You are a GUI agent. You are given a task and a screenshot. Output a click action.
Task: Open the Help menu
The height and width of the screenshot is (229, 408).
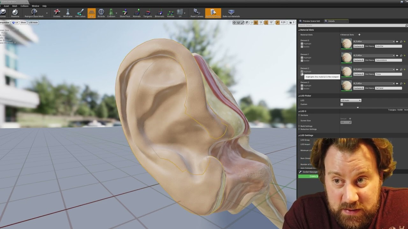(44, 6)
